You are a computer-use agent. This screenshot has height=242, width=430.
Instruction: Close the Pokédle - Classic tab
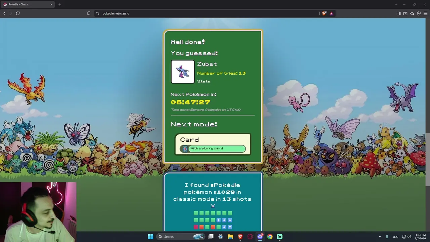pyautogui.click(x=51, y=4)
